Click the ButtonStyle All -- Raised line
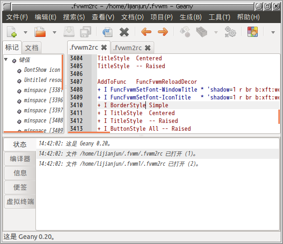This screenshot has height=244, width=283. (144, 129)
